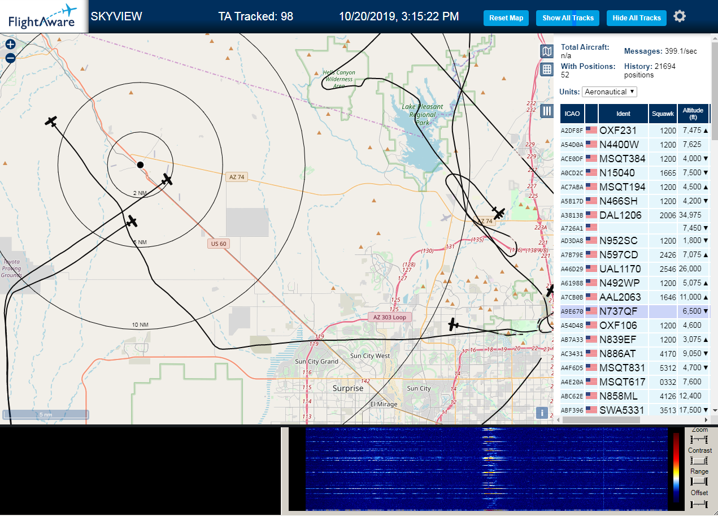Select aircraft icon near AZ 74 east label
The image size is (718, 516).
[x=498, y=213]
